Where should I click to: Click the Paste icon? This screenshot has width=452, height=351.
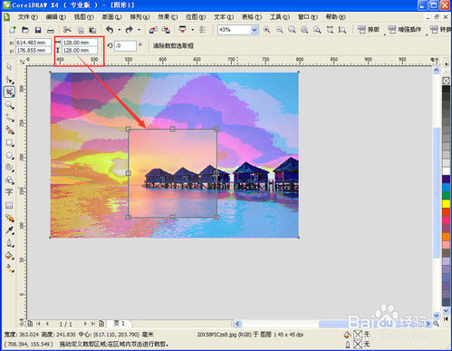[92, 30]
